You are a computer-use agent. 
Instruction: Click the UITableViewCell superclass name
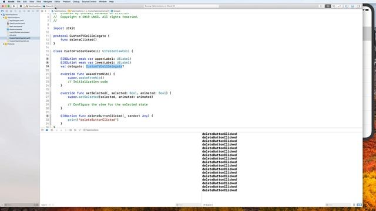click(x=116, y=51)
